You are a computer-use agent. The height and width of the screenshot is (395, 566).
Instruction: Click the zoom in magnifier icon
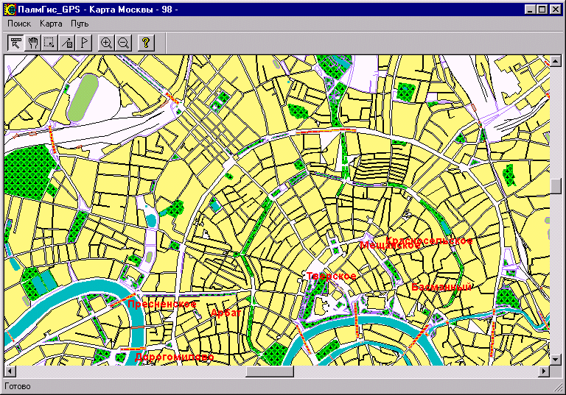click(x=106, y=43)
